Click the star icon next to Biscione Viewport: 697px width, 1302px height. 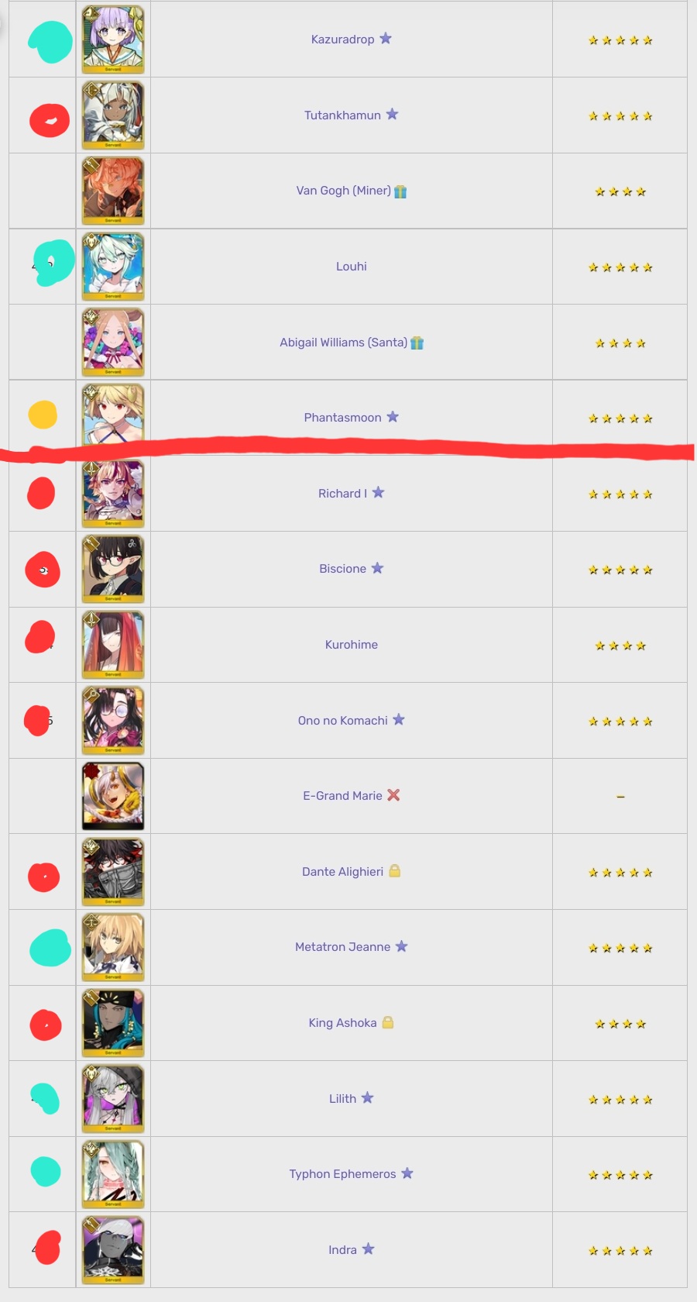click(x=377, y=568)
